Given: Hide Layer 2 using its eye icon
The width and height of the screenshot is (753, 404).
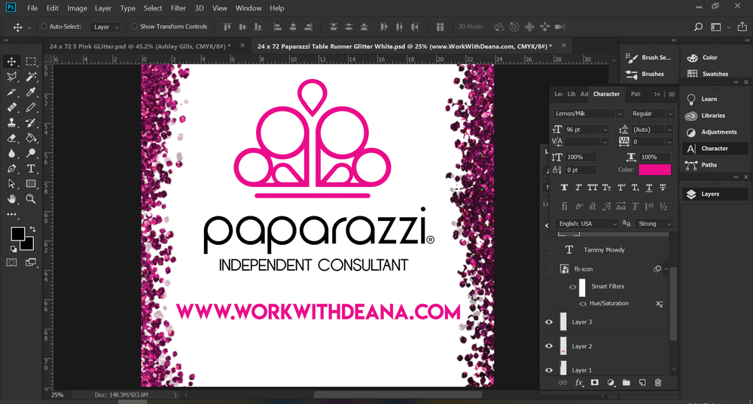Looking at the screenshot, I should tap(549, 346).
